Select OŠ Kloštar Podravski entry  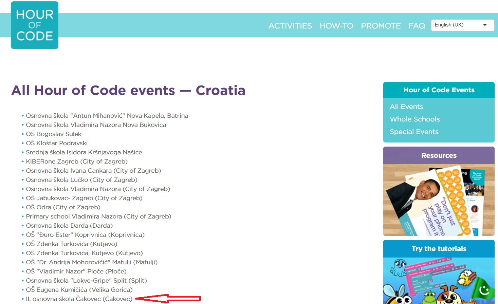coord(57,143)
